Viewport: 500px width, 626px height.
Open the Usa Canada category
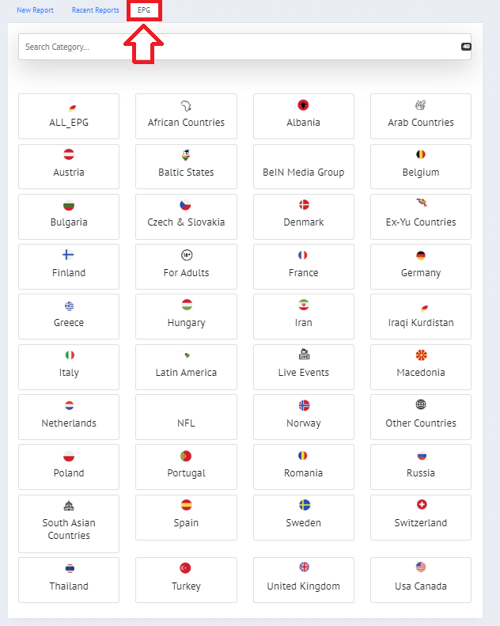point(421,580)
